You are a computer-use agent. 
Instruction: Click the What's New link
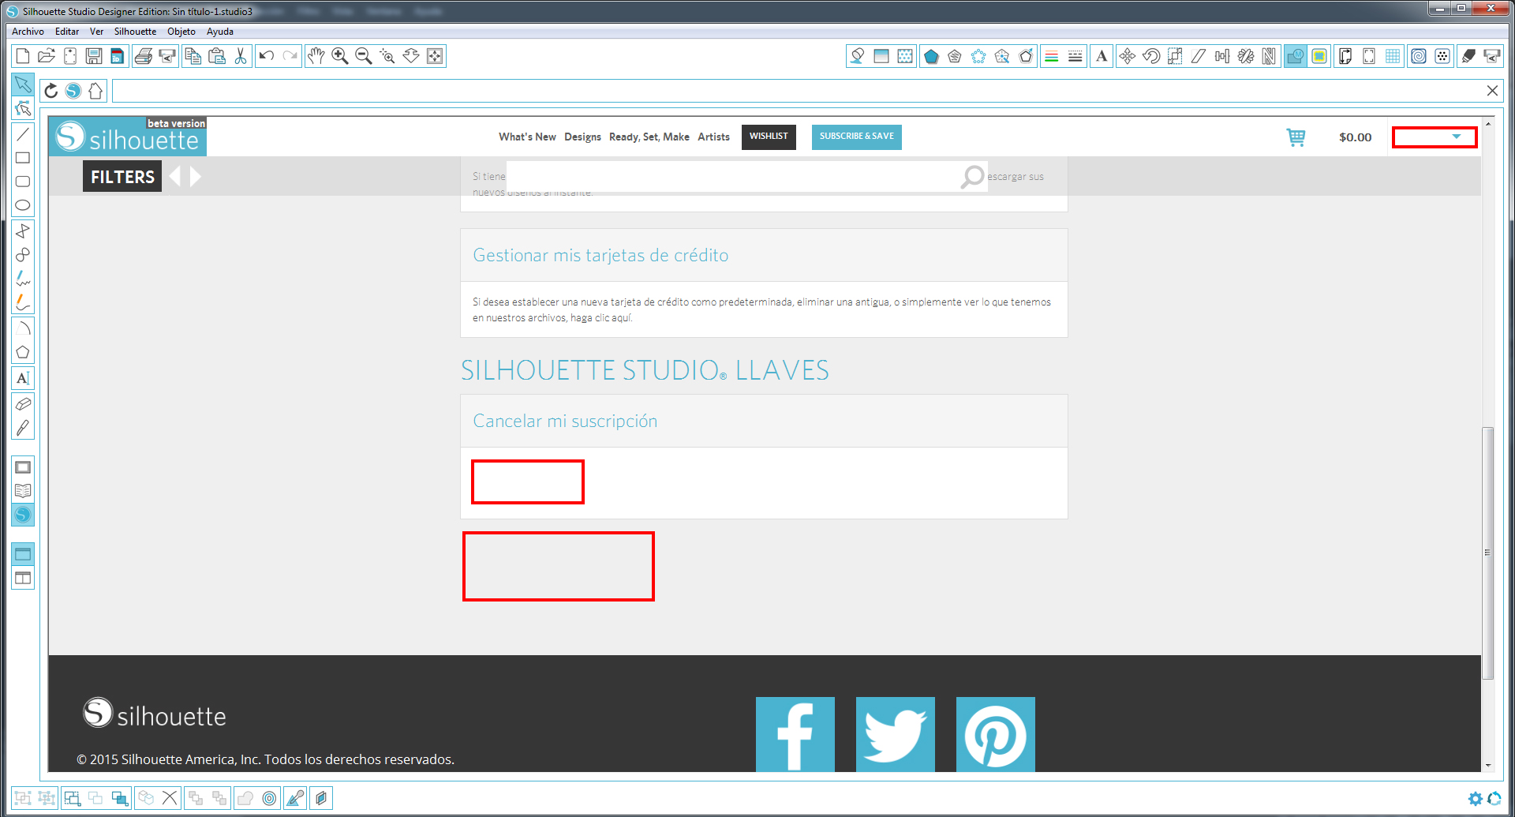pyautogui.click(x=527, y=137)
